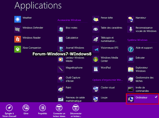Launch Clavier visuel icon
Image resolution: width=159 pixels, height=118 pixels.
tap(96, 89)
